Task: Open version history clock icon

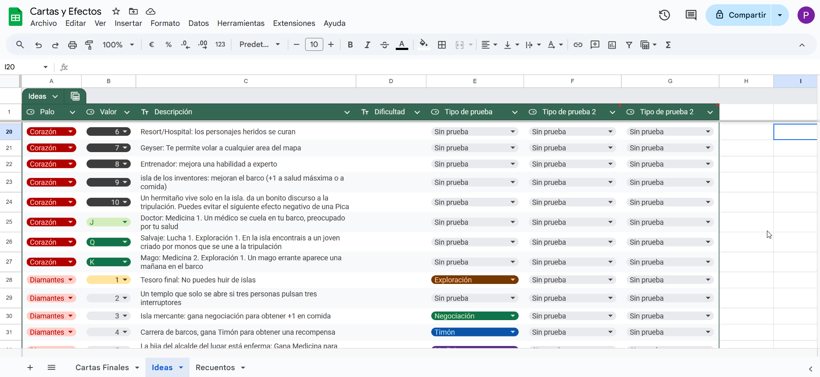Action: tap(664, 15)
